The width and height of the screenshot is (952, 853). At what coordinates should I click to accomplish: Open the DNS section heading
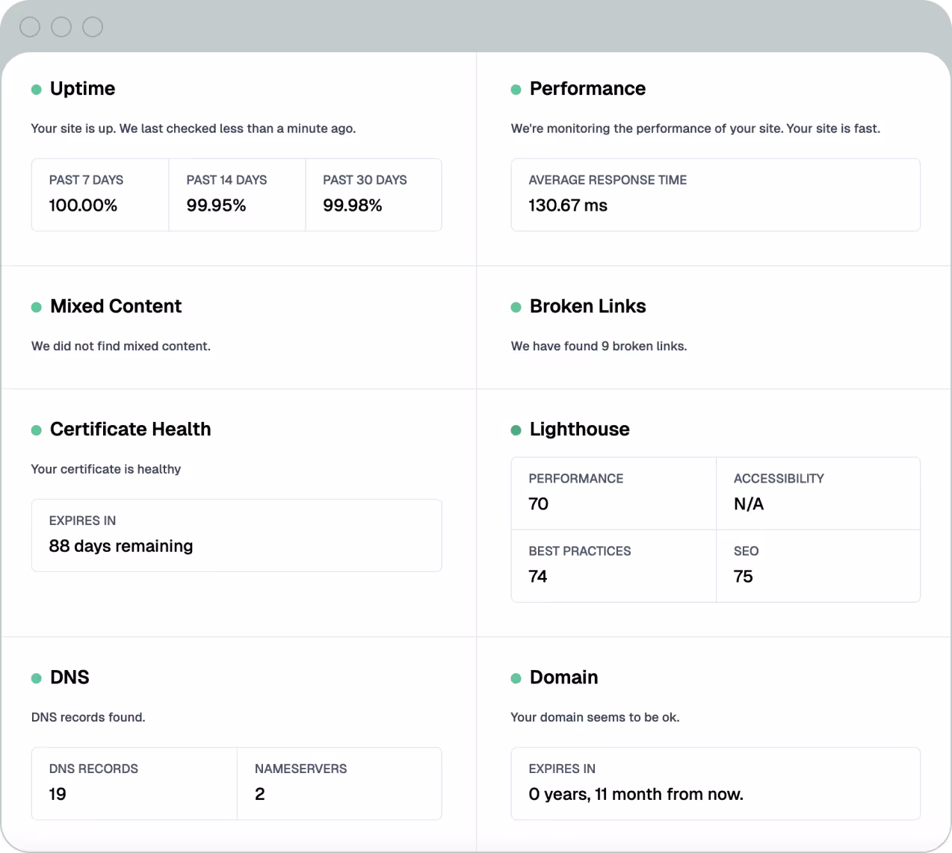pos(69,677)
